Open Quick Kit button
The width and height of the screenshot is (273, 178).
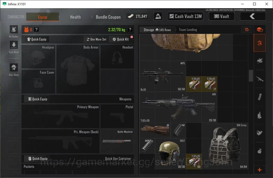[x=121, y=39]
